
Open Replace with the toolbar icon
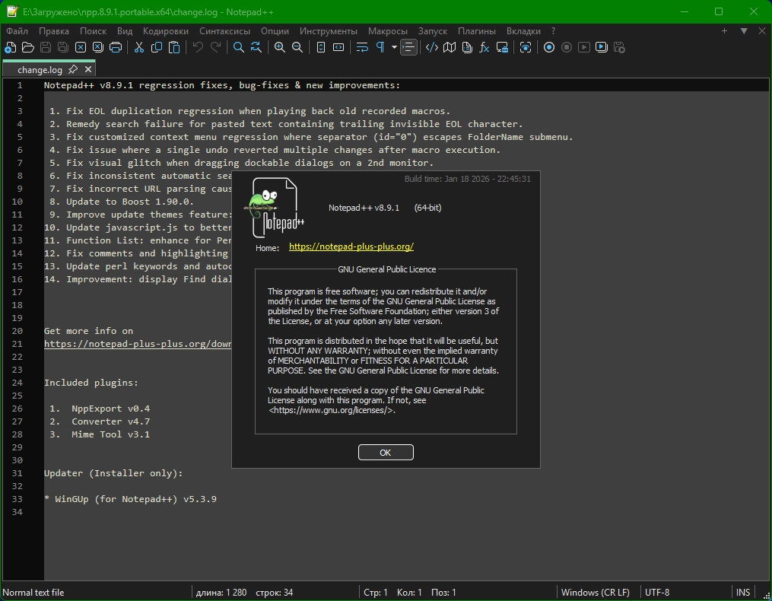[256, 47]
